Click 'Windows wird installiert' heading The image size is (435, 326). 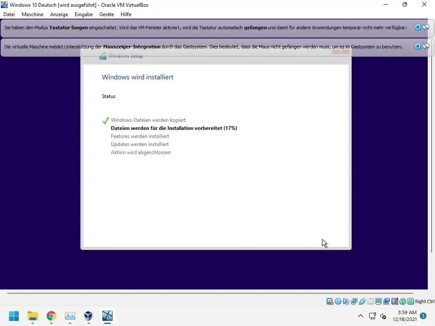coord(138,77)
